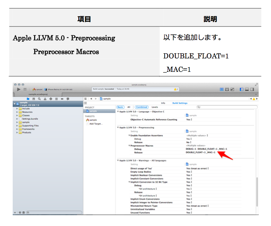Open the Project navigator

point(28,99)
